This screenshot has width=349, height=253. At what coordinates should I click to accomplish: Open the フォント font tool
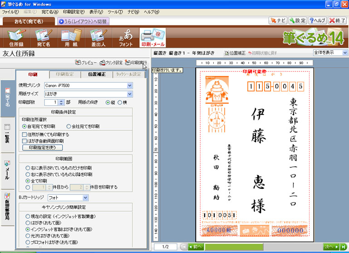pyautogui.click(x=126, y=38)
